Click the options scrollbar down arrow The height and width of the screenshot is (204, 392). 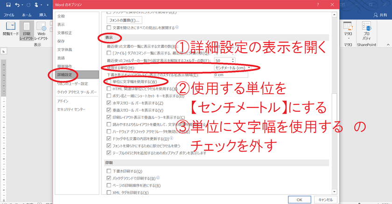[x=334, y=191]
